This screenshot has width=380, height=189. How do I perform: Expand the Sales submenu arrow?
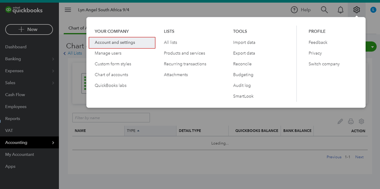pyautogui.click(x=53, y=83)
